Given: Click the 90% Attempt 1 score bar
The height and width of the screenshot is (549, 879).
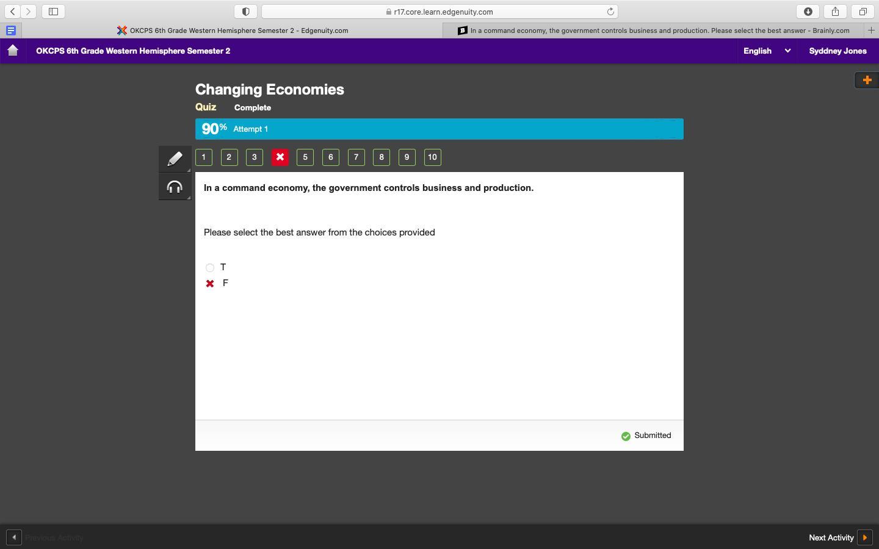Looking at the screenshot, I should point(440,129).
